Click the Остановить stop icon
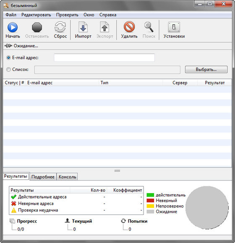The image size is (235, 243). 37,27
